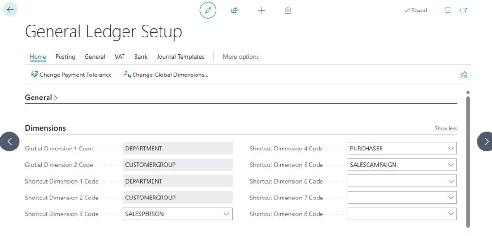Click Show less link in Dimensions
The image size is (492, 236).
tap(445, 128)
